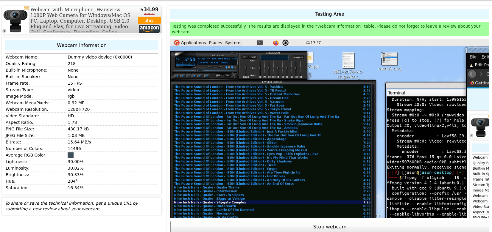Select playlist track Distant Memories
Viewport: 492px width, 232px height.
272,94
